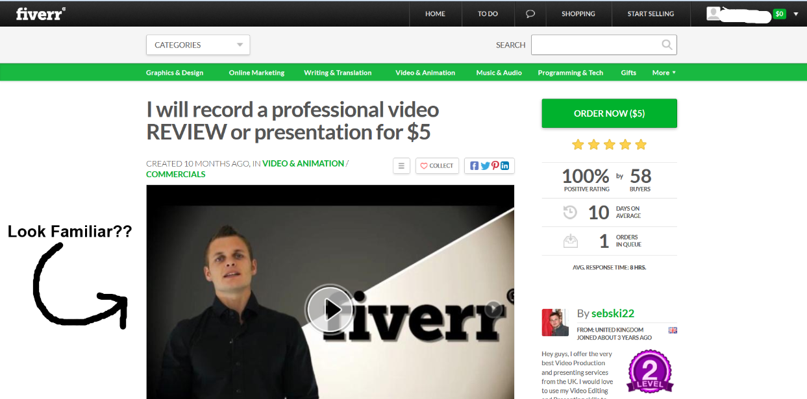807x399 pixels.
Task: Click the seller's Level 2 badge
Action: [x=650, y=372]
